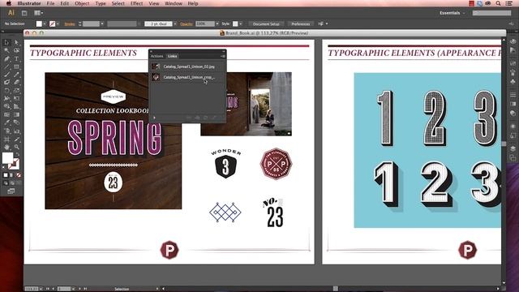Open the Links panel flyout menu
This screenshot has height=292, width=519.
click(223, 56)
